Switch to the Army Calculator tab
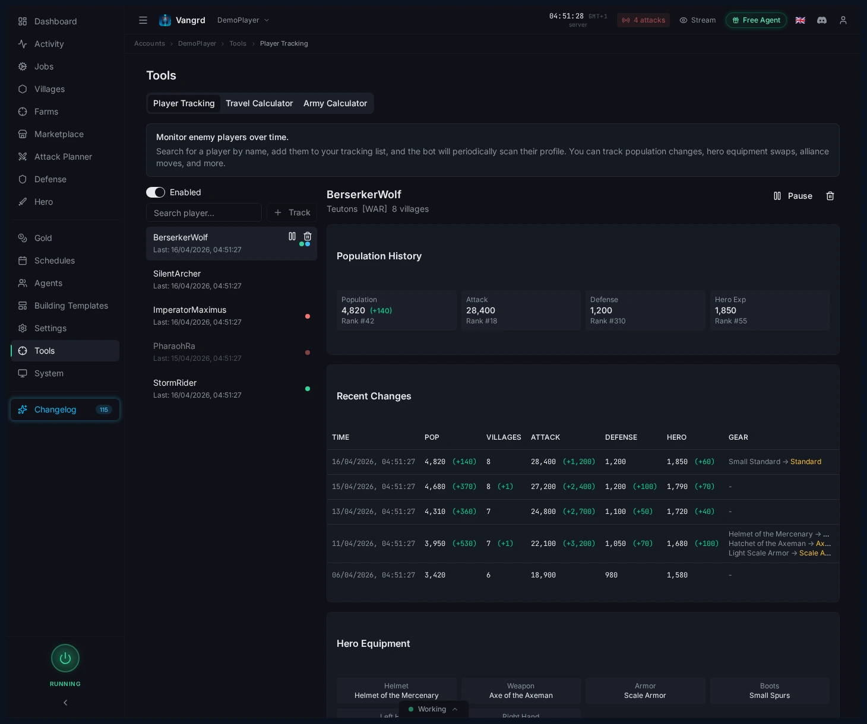 (336, 103)
